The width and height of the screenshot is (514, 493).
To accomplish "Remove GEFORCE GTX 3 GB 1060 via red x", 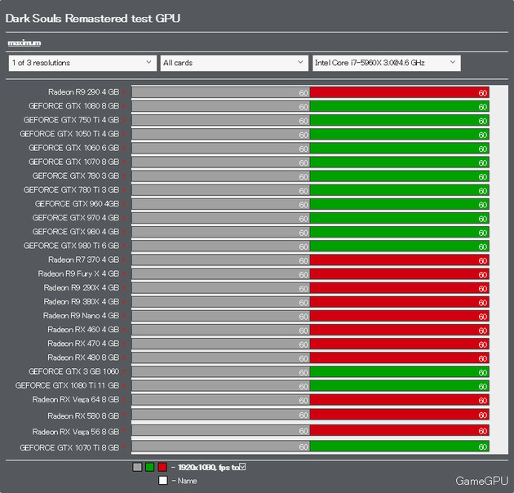I will point(124,372).
